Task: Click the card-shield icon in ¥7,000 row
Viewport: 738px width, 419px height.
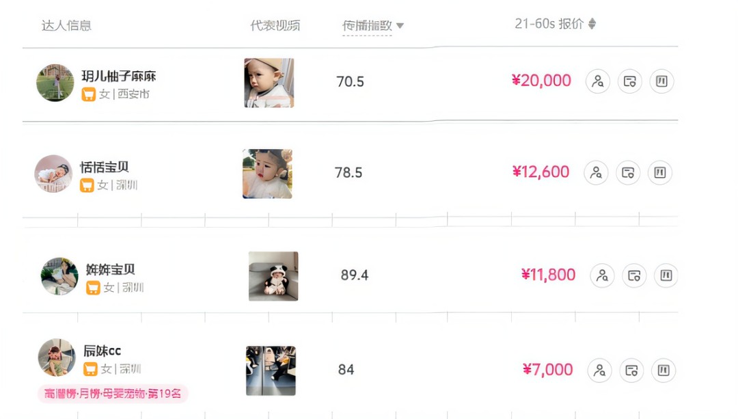Action: 631,370
